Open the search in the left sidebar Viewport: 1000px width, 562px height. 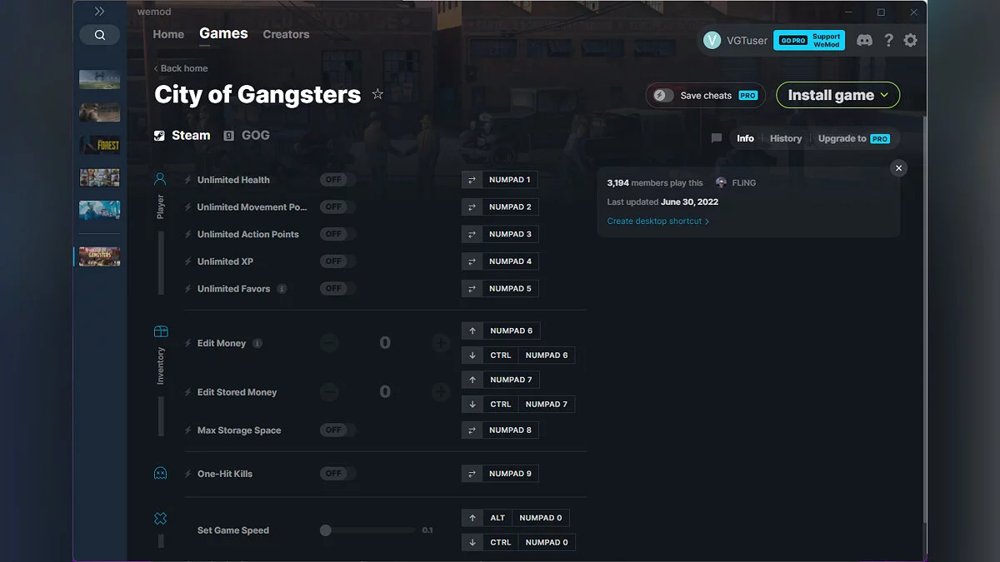(x=99, y=34)
